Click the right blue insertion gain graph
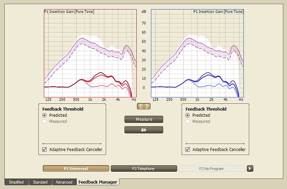This screenshot has height=189, width=287. 197,53
